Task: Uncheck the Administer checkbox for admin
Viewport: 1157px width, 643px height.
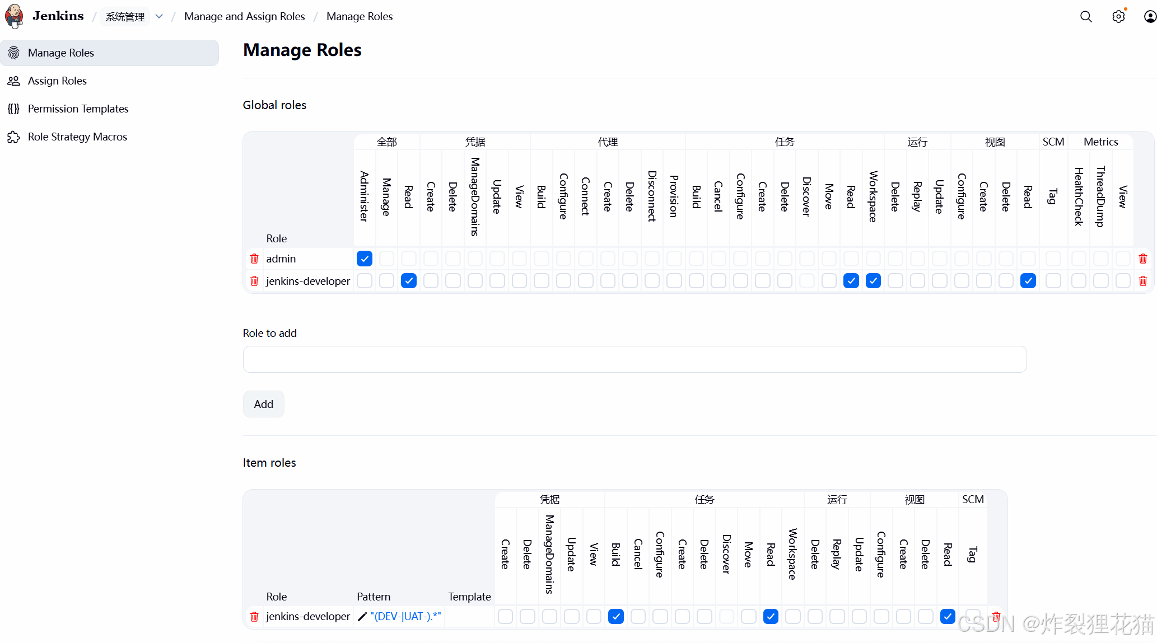Action: click(x=365, y=259)
